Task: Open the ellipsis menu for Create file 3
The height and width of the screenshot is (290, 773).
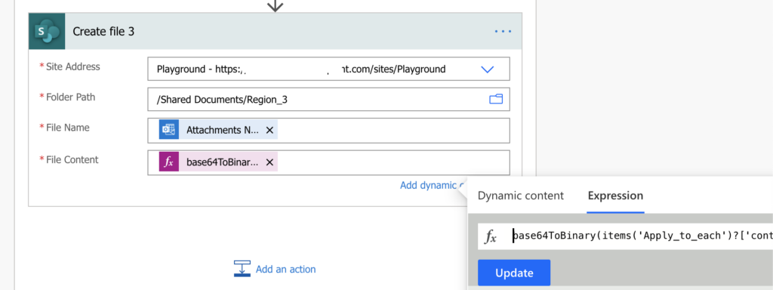Action: pyautogui.click(x=503, y=32)
